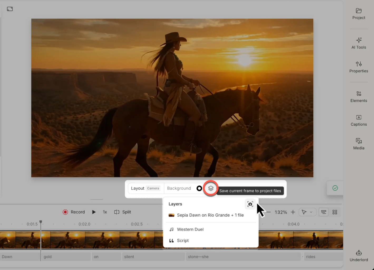Select Western Duel in the Layers menu
The height and width of the screenshot is (270, 374).
tap(190, 229)
